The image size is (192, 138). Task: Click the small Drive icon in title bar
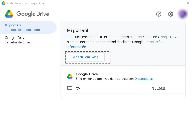pyautogui.click(x=3, y=3)
